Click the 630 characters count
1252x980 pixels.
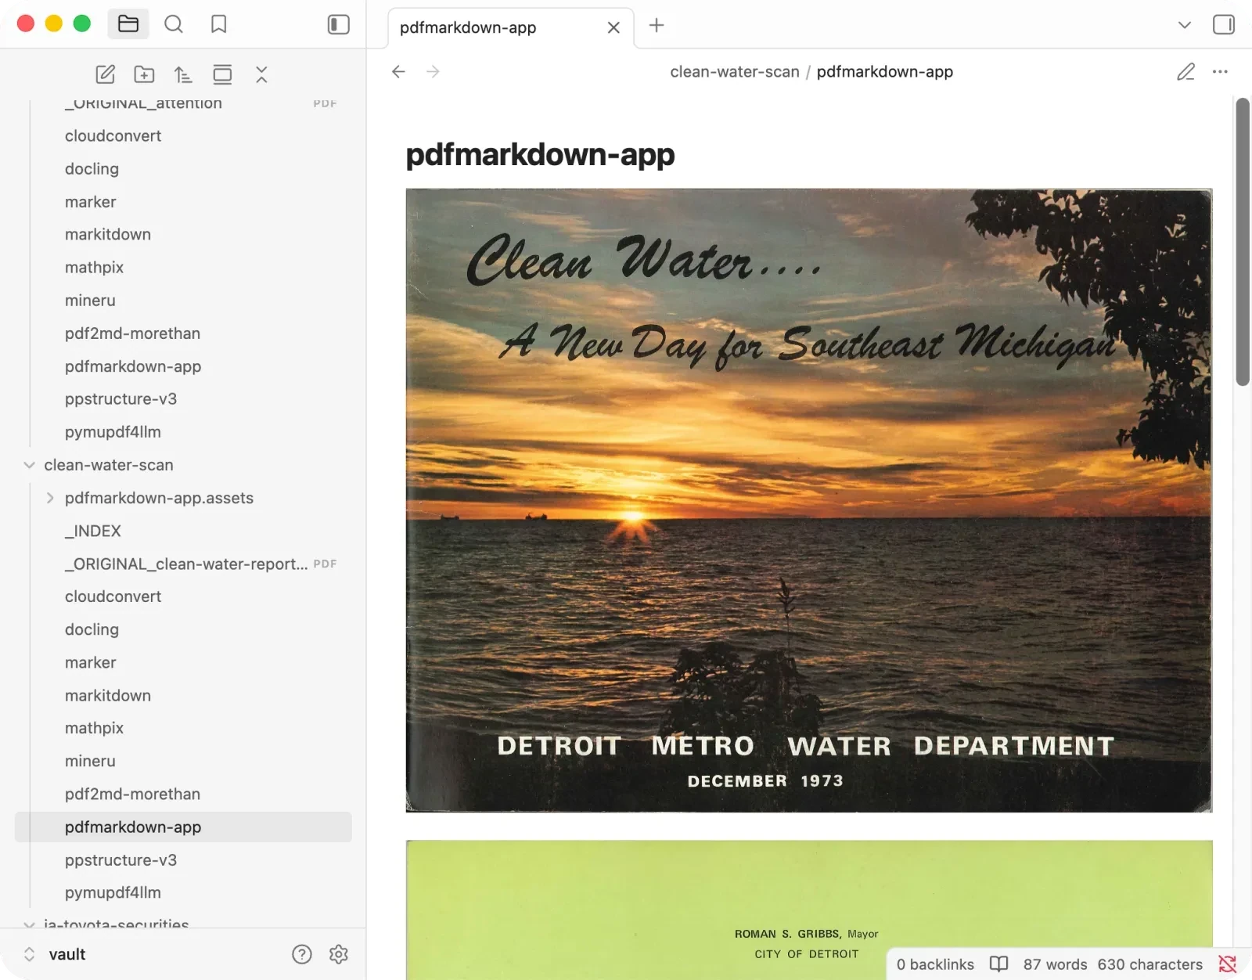pyautogui.click(x=1149, y=964)
